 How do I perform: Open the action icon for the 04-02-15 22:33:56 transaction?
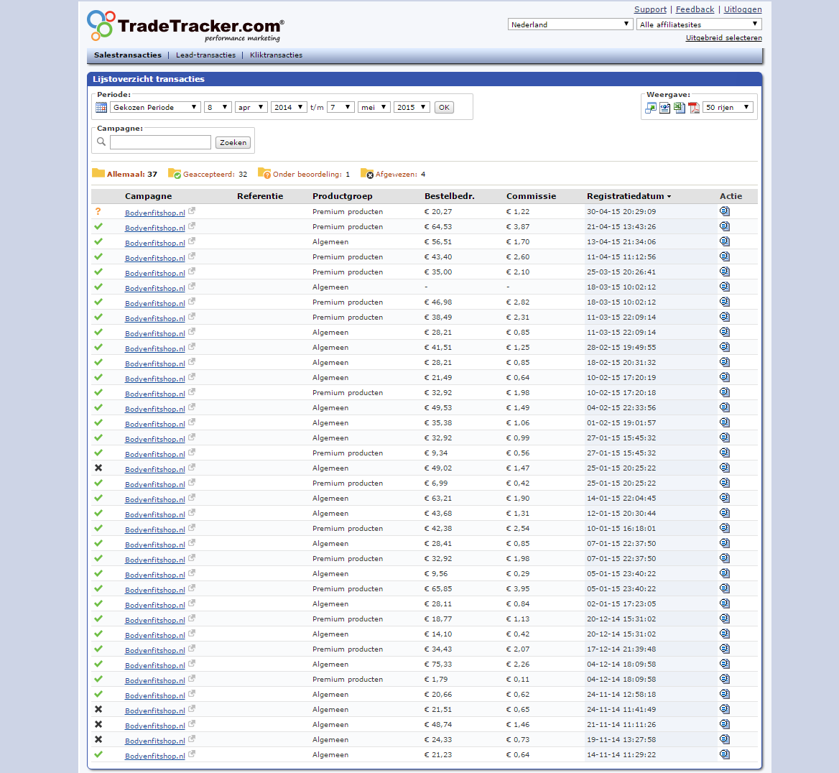coord(725,407)
